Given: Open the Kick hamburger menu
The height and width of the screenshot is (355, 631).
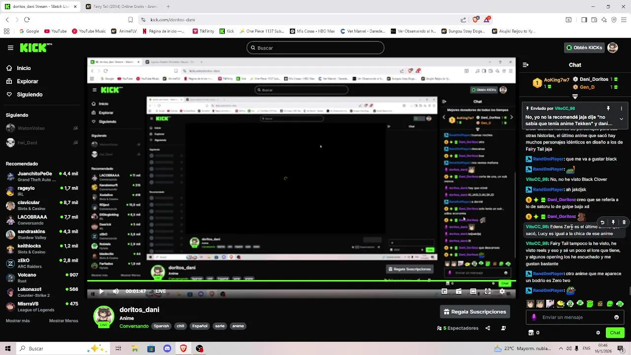Looking at the screenshot, I should pyautogui.click(x=10, y=48).
